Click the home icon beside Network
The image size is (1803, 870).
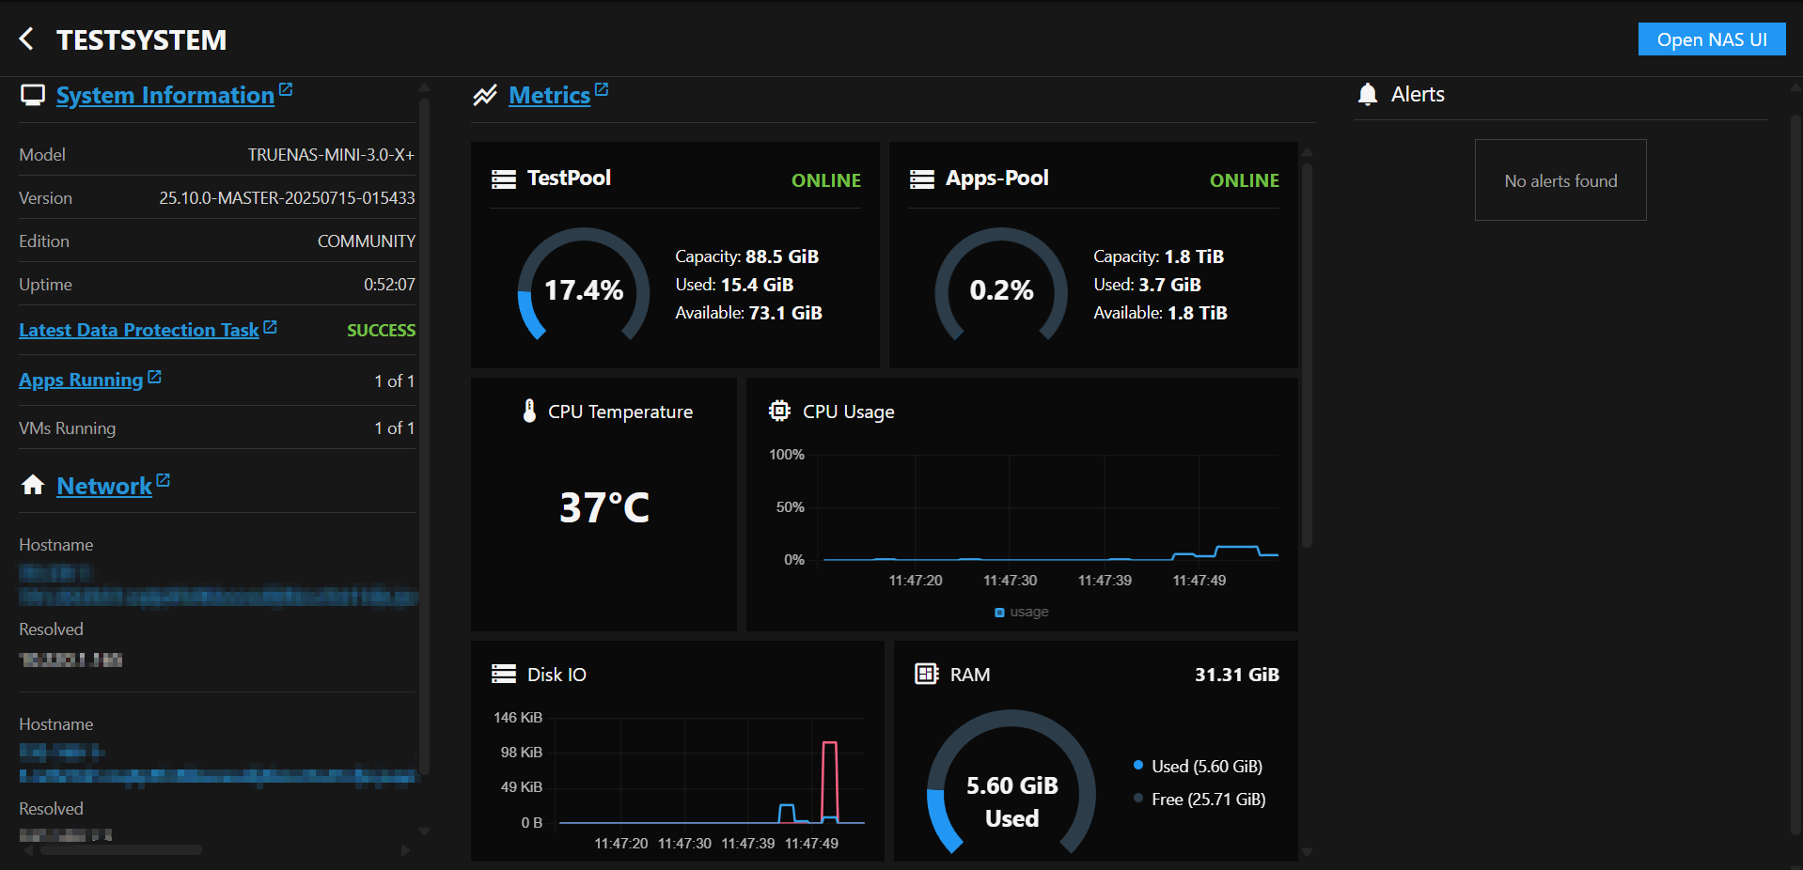33,485
